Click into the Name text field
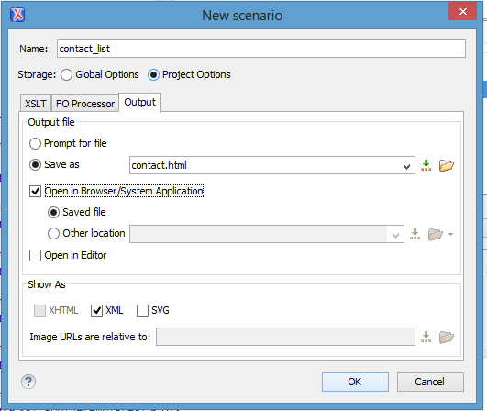The height and width of the screenshot is (411, 487). (x=260, y=49)
